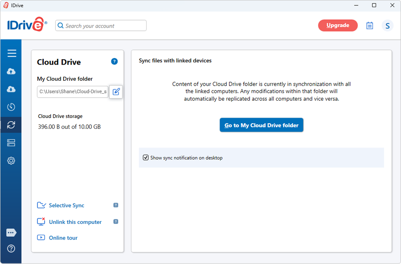
Task: Click the Upgrade button
Action: coord(338,25)
